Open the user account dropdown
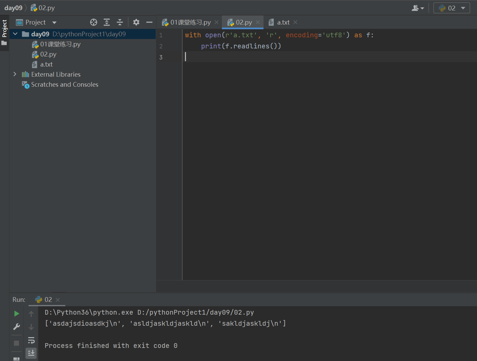This screenshot has width=477, height=361. [x=418, y=8]
